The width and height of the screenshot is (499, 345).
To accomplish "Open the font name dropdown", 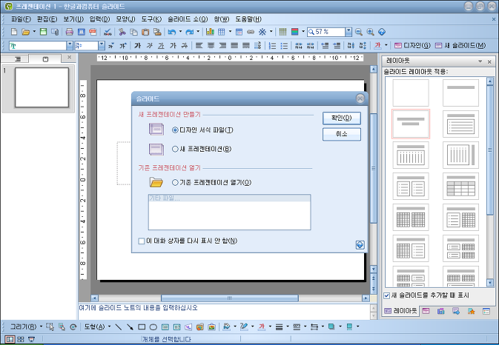I will 70,46.
